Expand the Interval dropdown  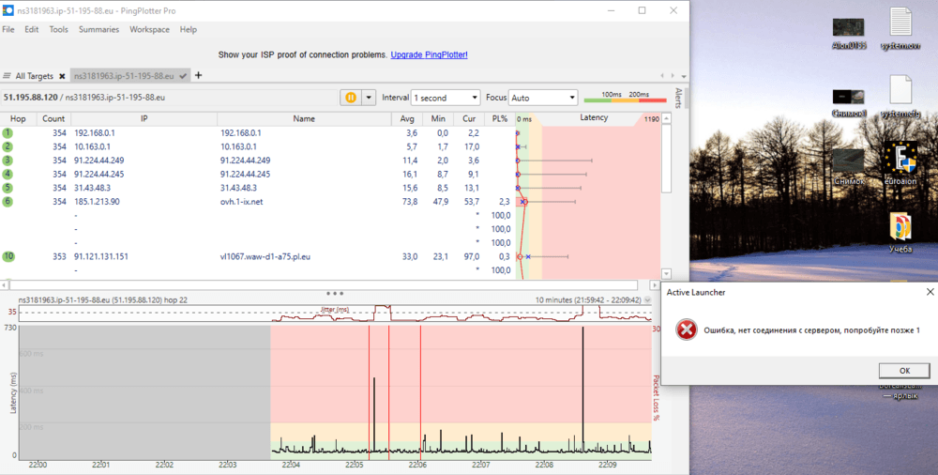pyautogui.click(x=446, y=98)
